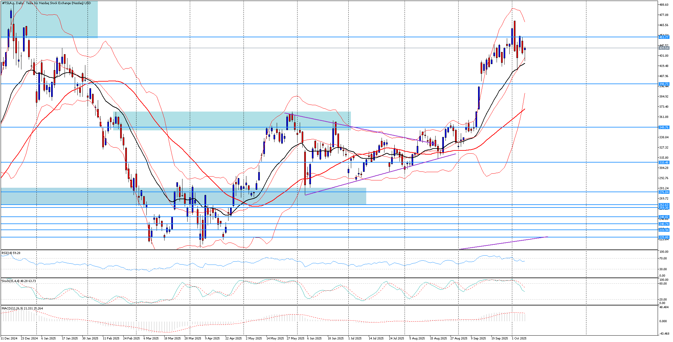Click the #TSLA.p Daily chart title

click(x=46, y=3)
